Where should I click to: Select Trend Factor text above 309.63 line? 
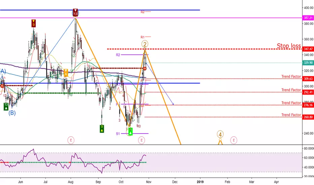coord(291,76)
